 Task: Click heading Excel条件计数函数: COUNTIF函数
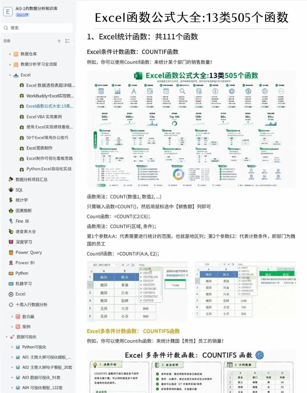pyautogui.click(x=133, y=52)
